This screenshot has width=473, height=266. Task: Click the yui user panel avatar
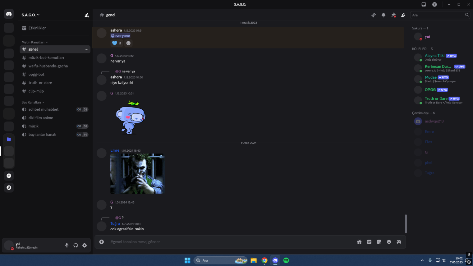tap(9, 245)
